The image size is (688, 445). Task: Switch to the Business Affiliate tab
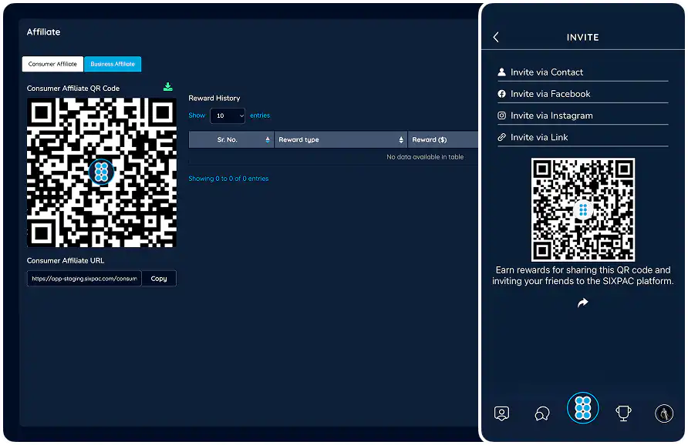113,64
